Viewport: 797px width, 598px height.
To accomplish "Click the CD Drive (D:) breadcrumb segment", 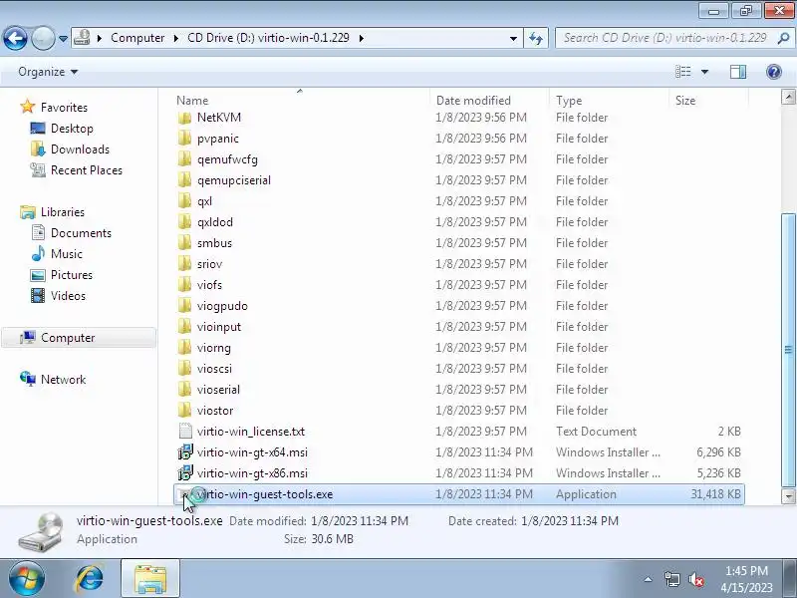I will [x=268, y=38].
